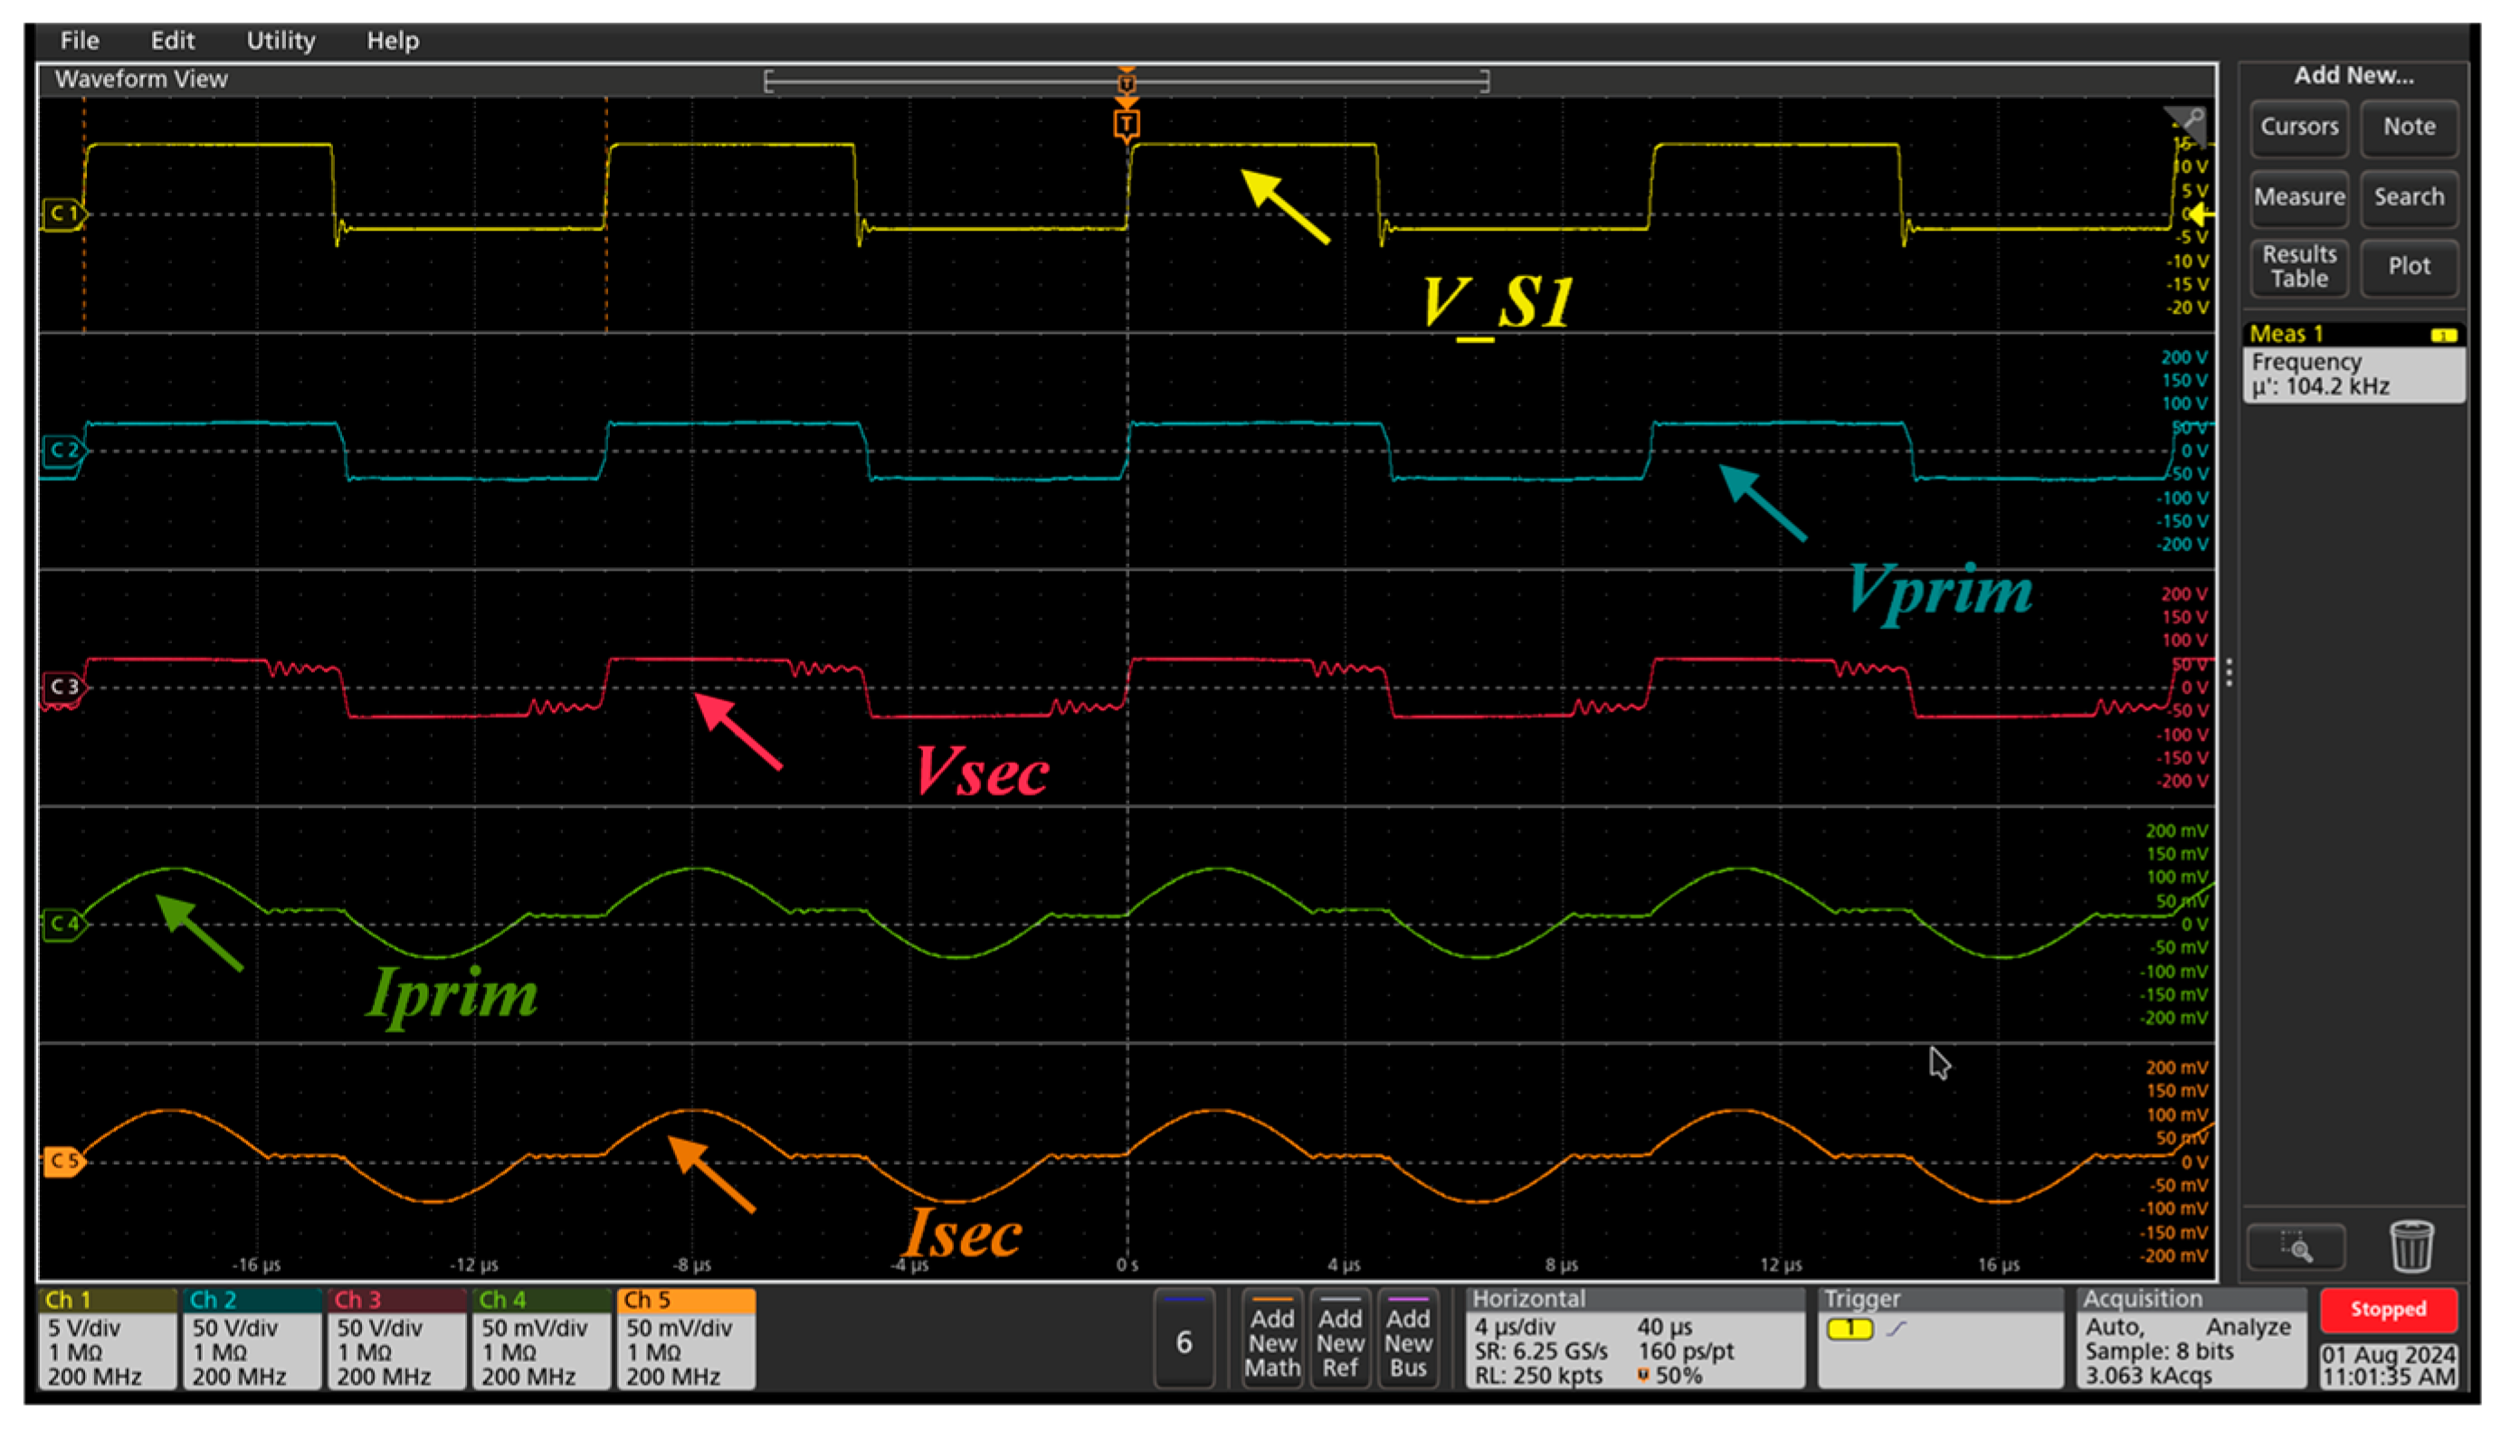Open the Horizontal settings badge
The height and width of the screenshot is (1431, 2501).
tap(1634, 1339)
